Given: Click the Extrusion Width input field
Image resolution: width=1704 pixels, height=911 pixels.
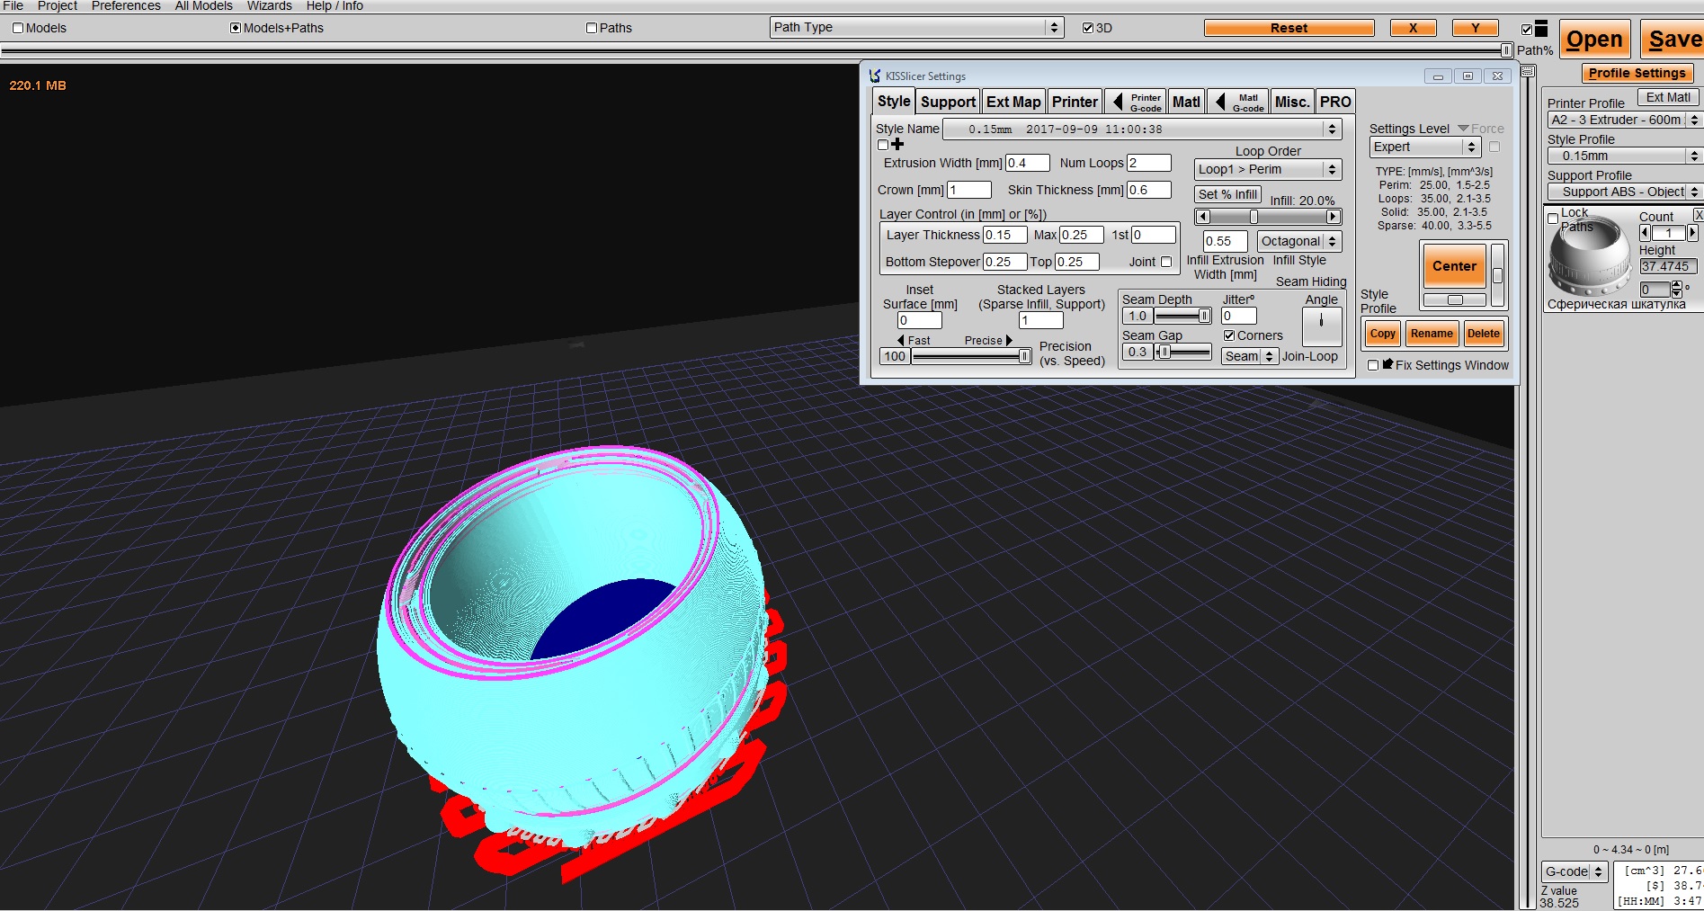Looking at the screenshot, I should click(x=1027, y=163).
